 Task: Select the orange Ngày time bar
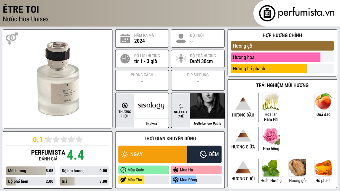[x=153, y=154]
